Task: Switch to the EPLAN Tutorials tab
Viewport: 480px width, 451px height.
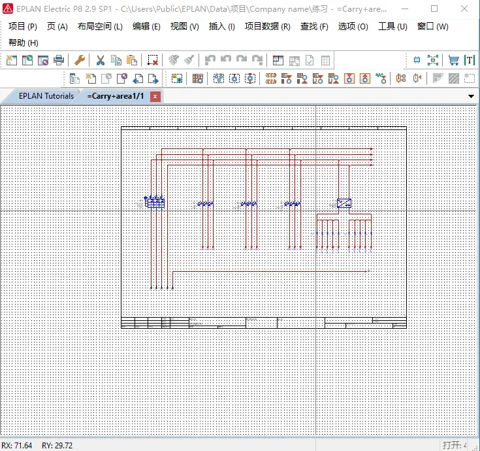Action: [x=46, y=96]
